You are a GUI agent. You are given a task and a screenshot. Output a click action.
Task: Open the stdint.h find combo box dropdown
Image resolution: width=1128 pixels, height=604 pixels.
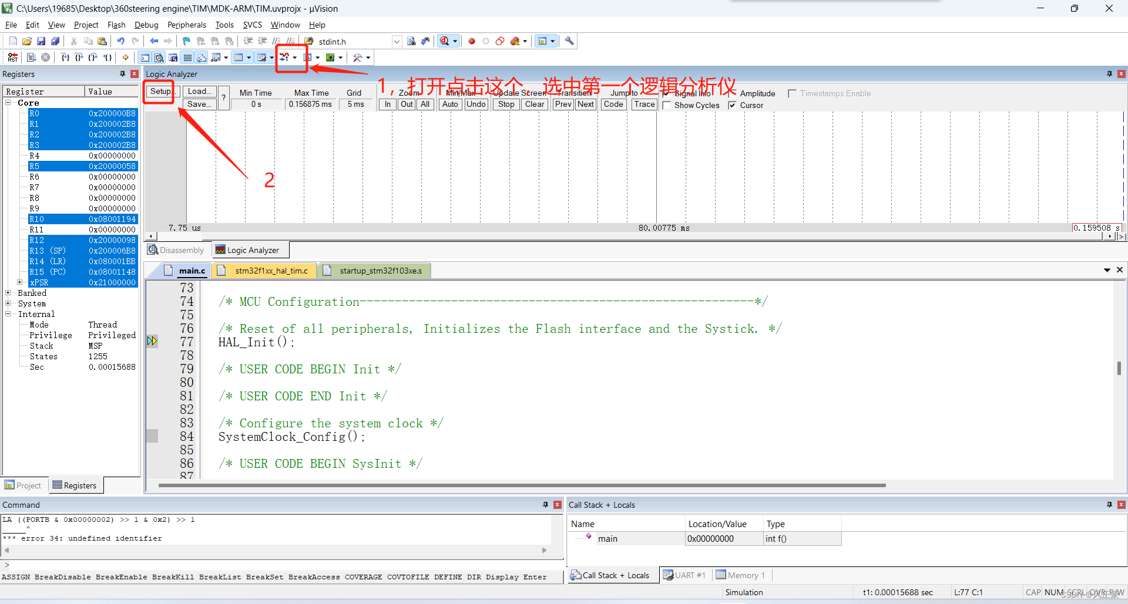point(397,41)
